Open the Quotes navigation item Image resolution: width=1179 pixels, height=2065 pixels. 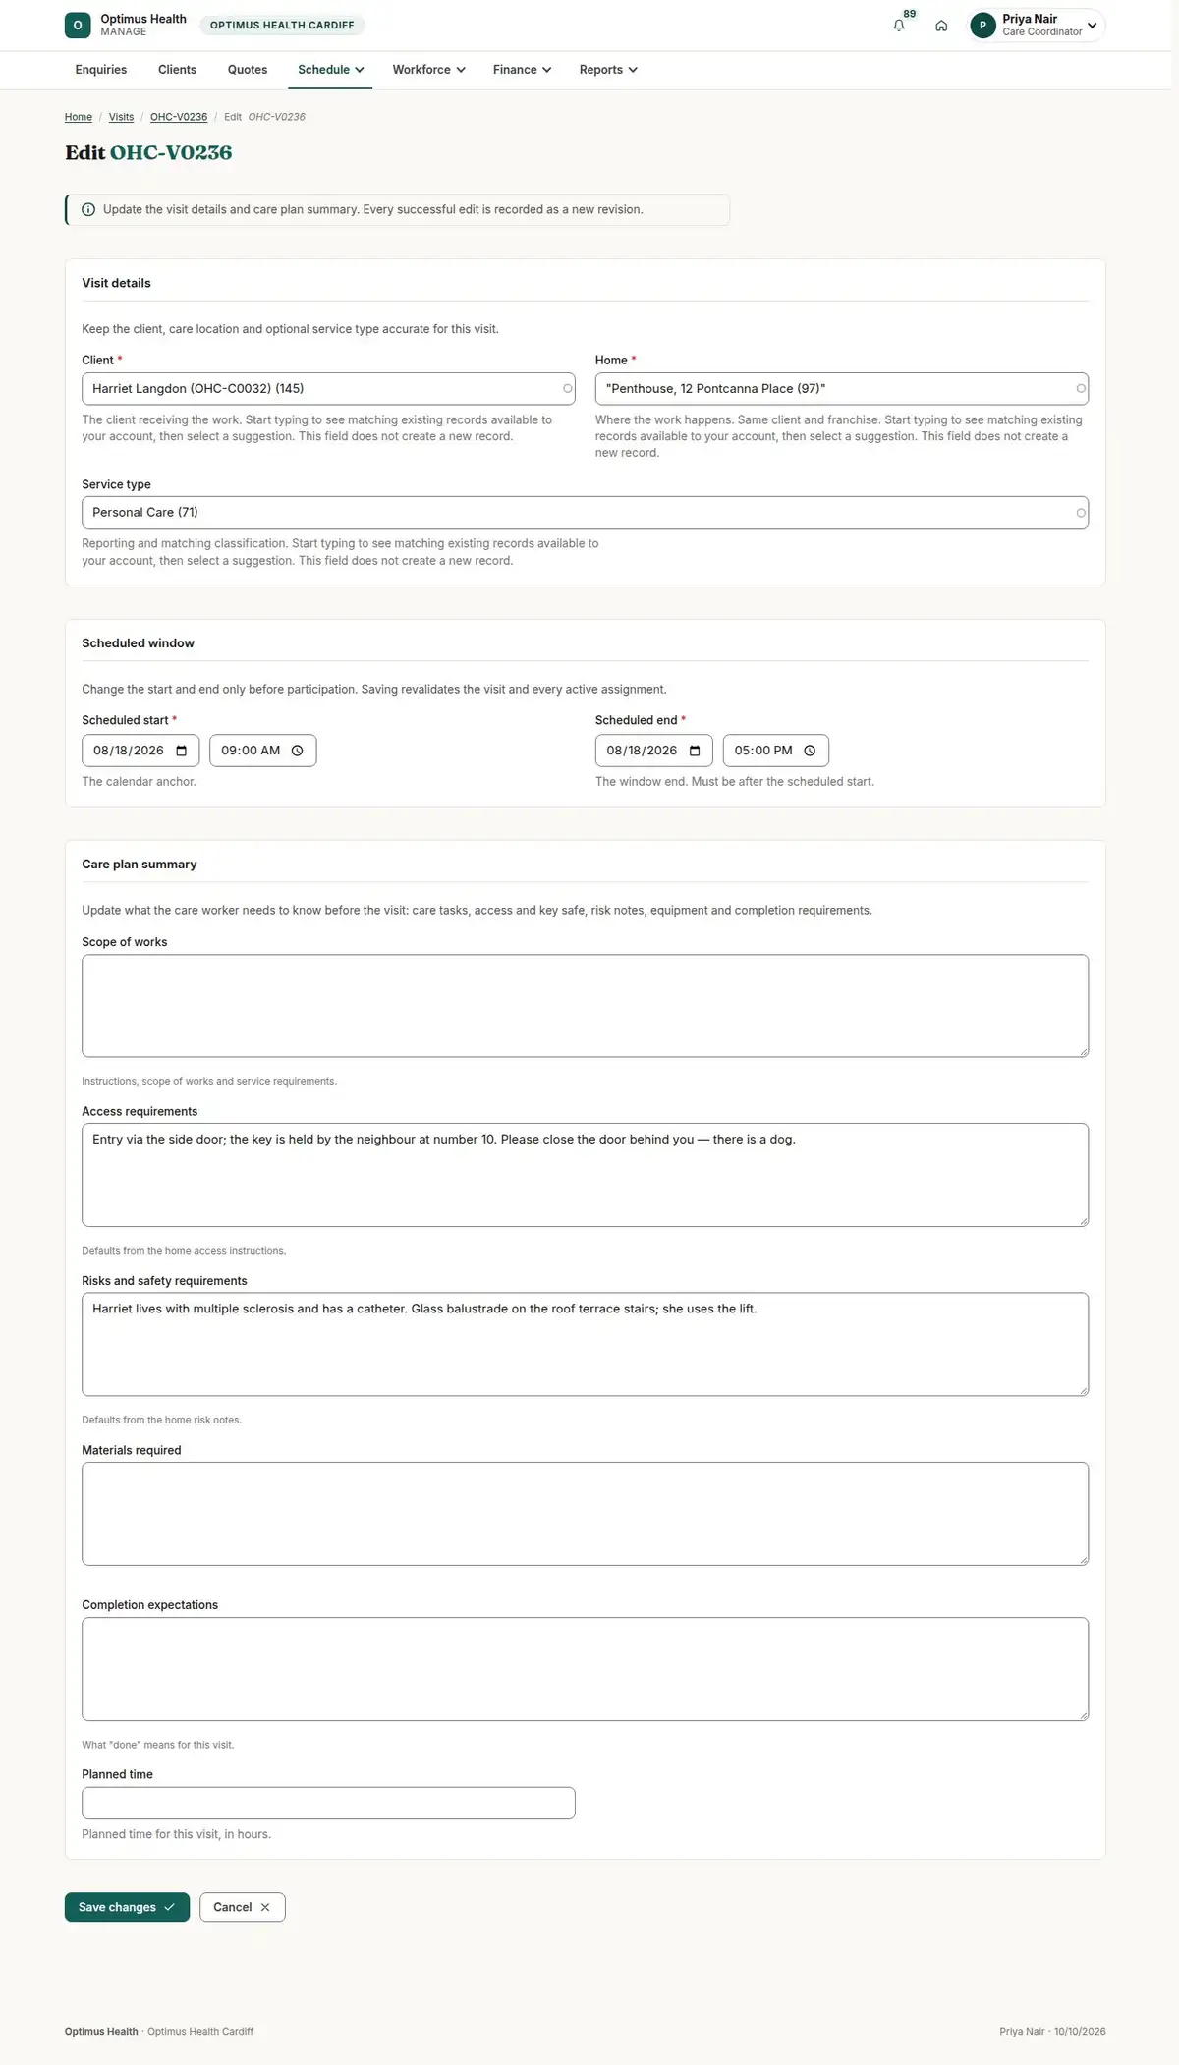point(248,70)
